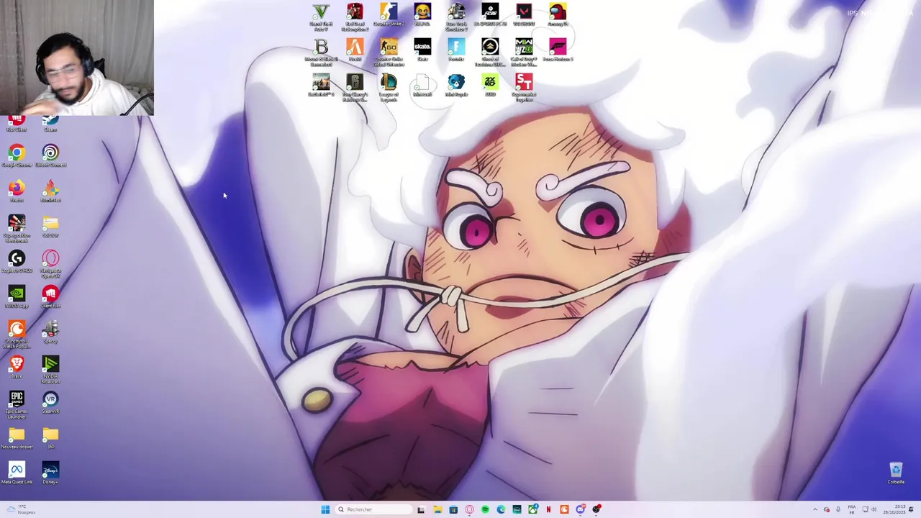This screenshot has height=518, width=921.
Task: Open Spotify from the taskbar
Action: [x=485, y=509]
